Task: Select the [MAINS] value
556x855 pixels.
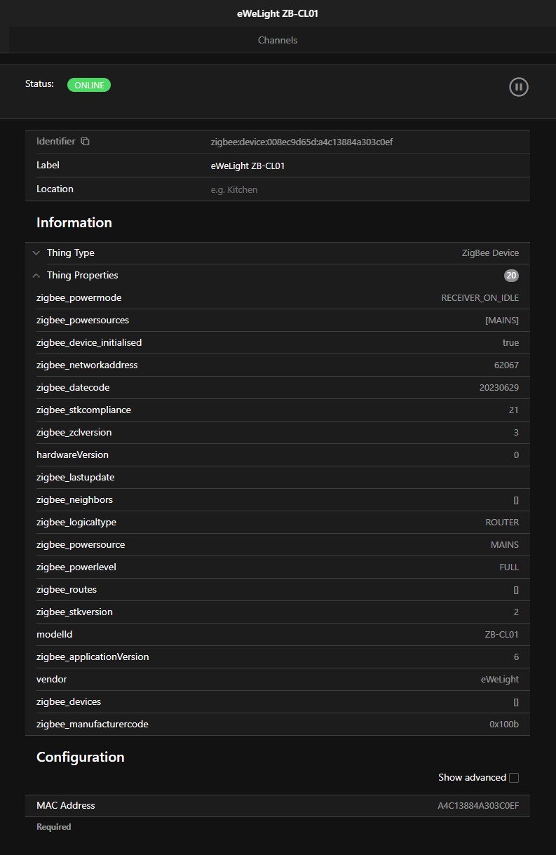Action: pyautogui.click(x=502, y=321)
